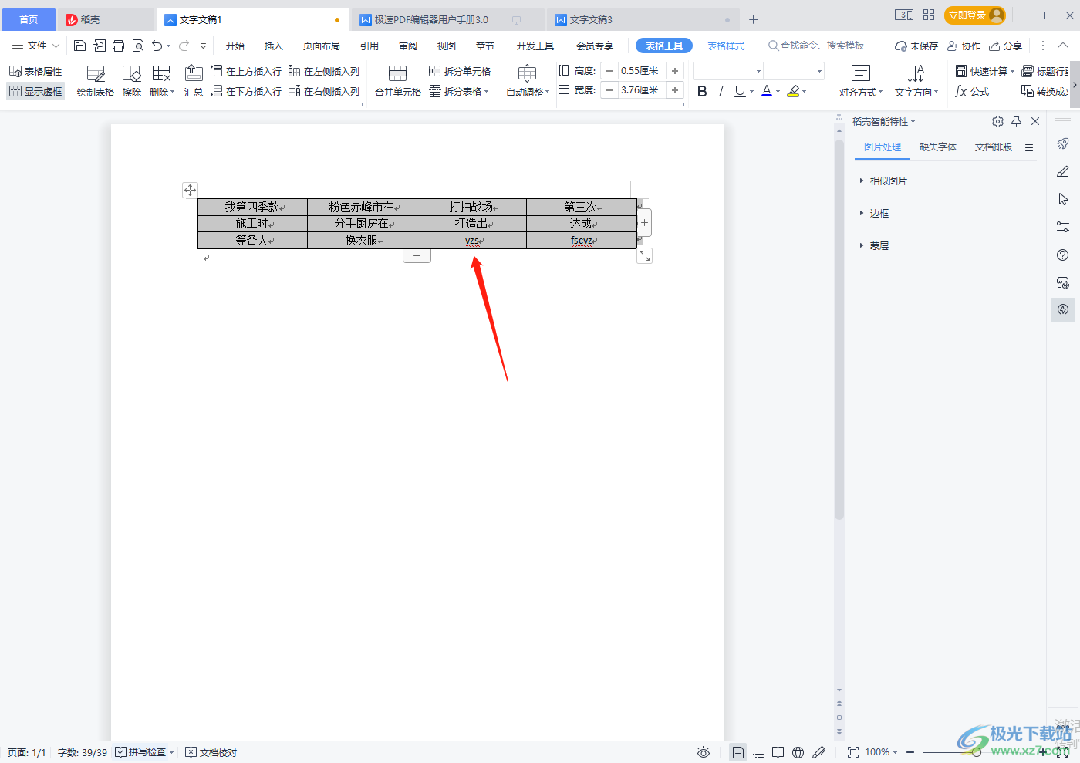Open Print Preview from quick toolbar
Screen dimensions: 1080x763
tap(138, 46)
